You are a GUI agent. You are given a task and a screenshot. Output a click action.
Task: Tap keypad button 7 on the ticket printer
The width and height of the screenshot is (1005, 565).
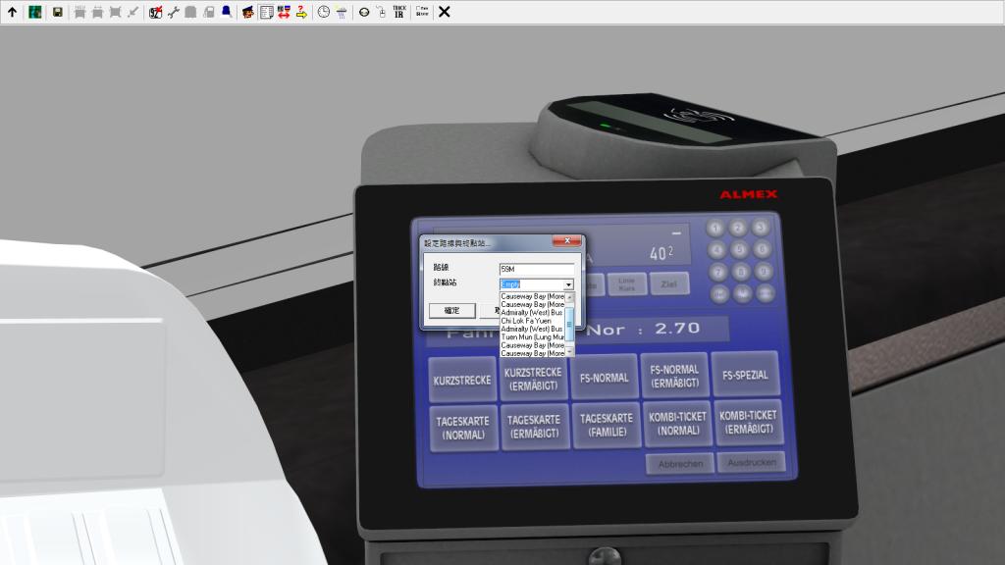point(717,273)
